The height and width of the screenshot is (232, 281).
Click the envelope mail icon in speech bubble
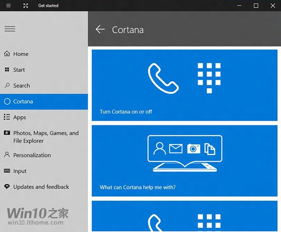point(176,149)
